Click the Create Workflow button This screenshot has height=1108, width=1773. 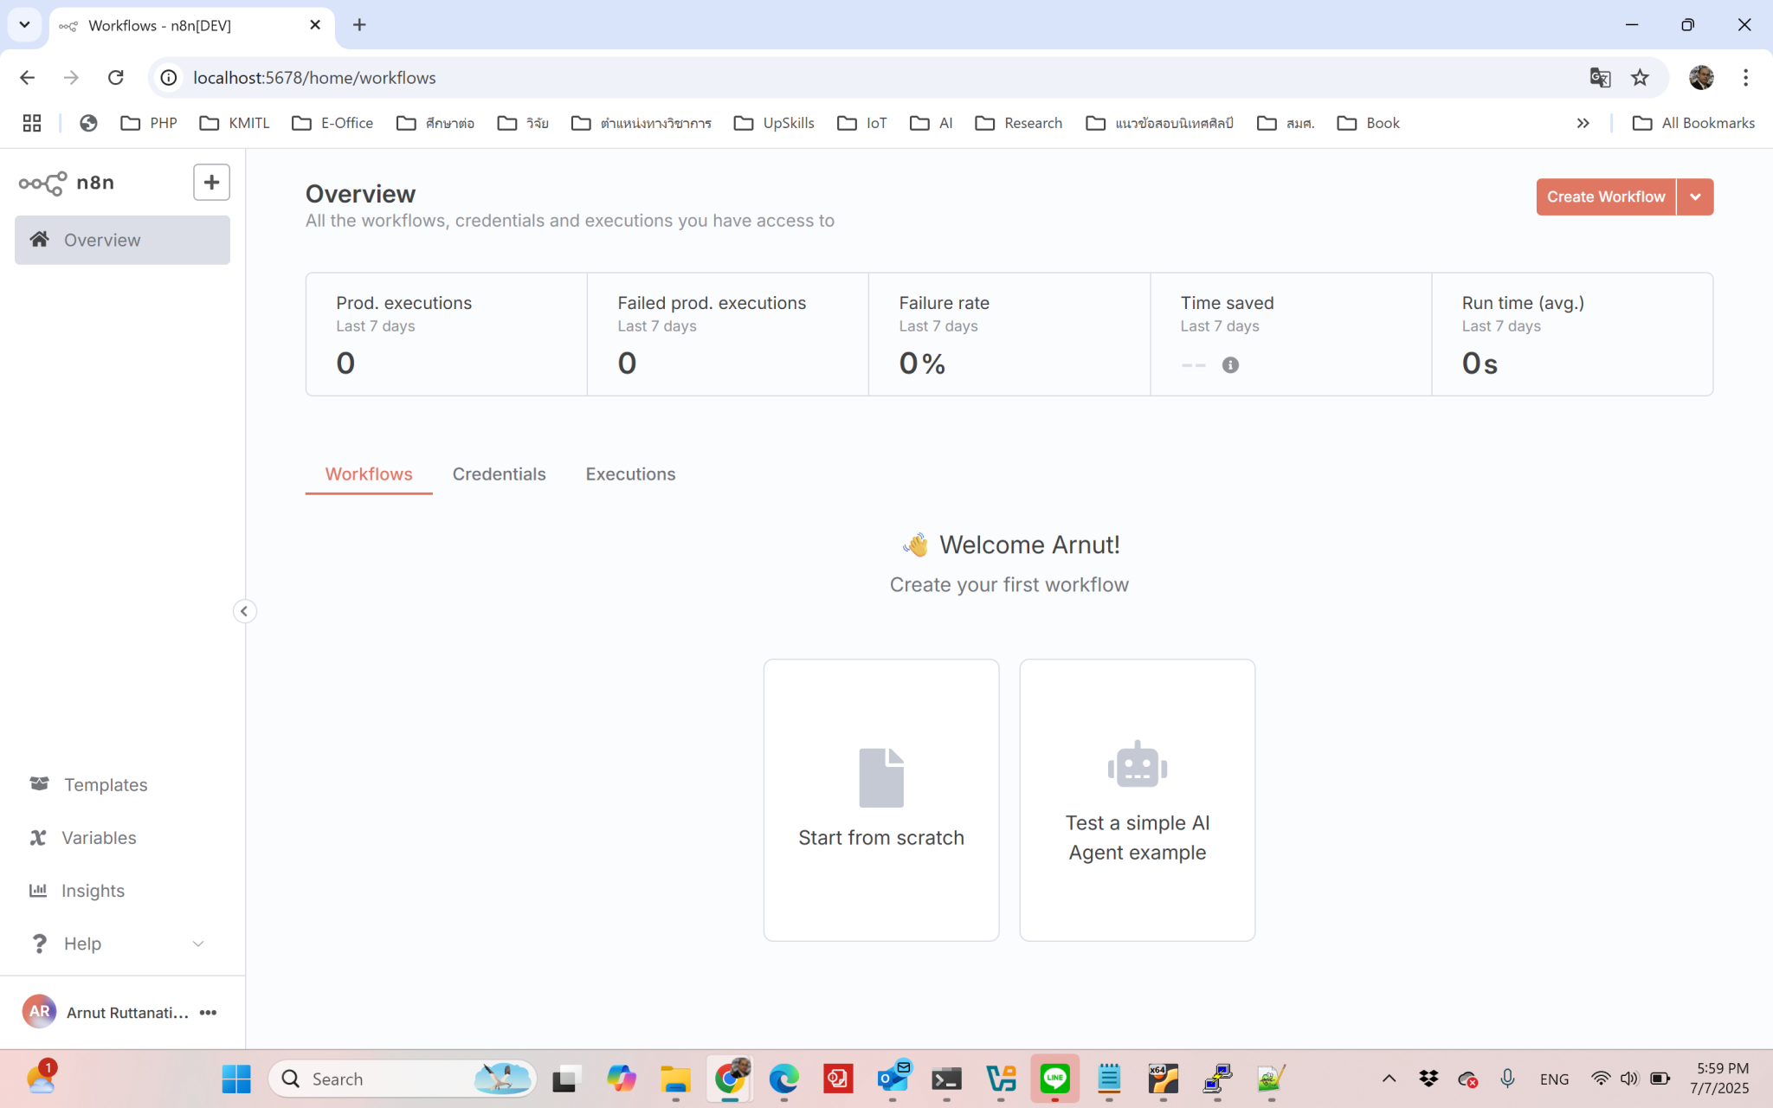[1605, 196]
